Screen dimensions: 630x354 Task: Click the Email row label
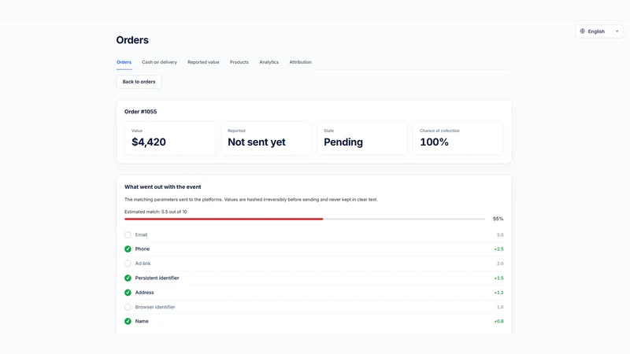[x=141, y=234]
